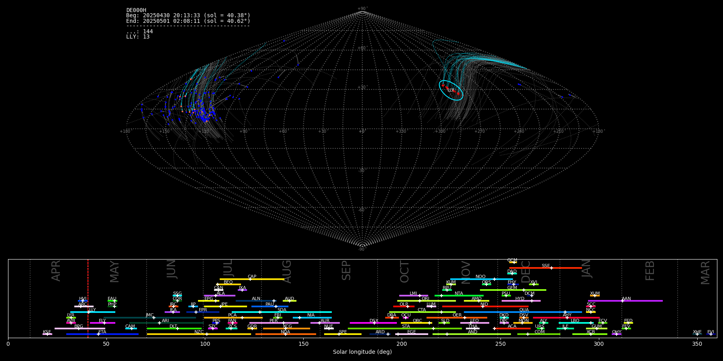Click the +90 latitude label at map top
723x361 pixels.
point(362,8)
